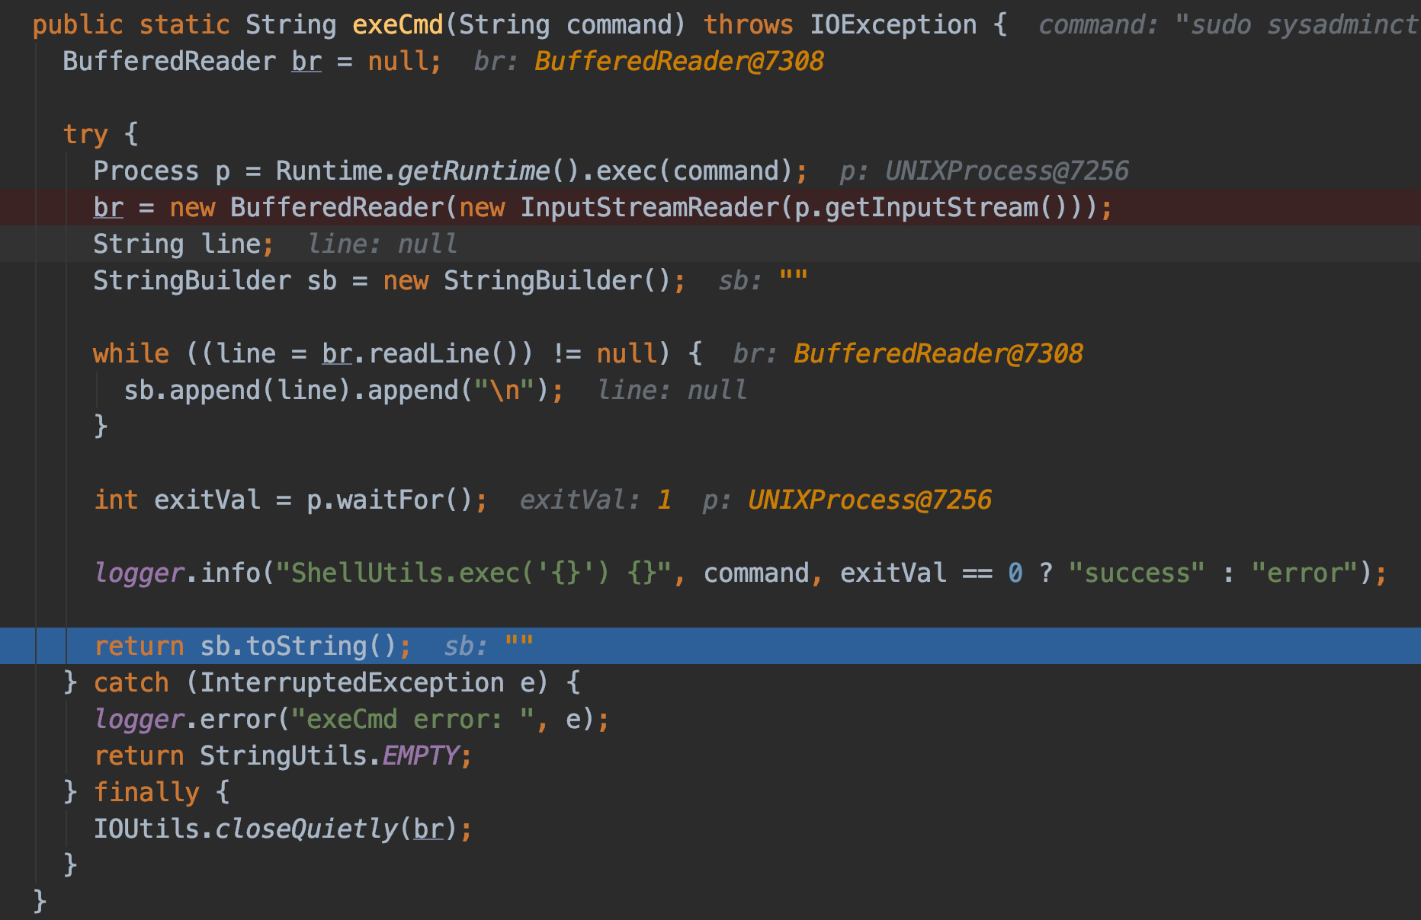Image resolution: width=1421 pixels, height=920 pixels.
Task: Click 'exitVal' in the int declaration
Action: pos(207,500)
